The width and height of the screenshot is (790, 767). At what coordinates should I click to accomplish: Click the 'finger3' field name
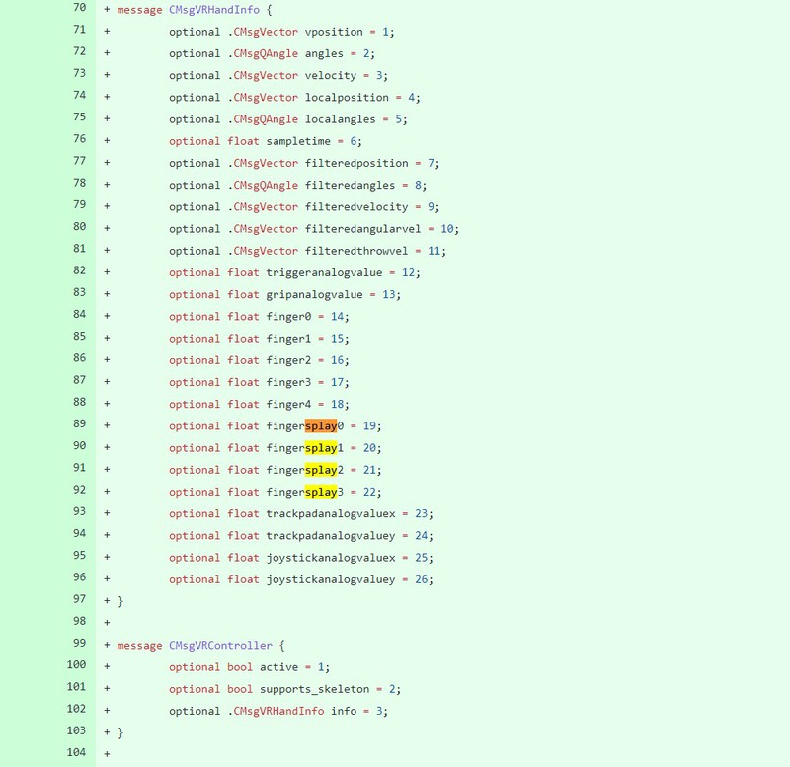point(288,382)
